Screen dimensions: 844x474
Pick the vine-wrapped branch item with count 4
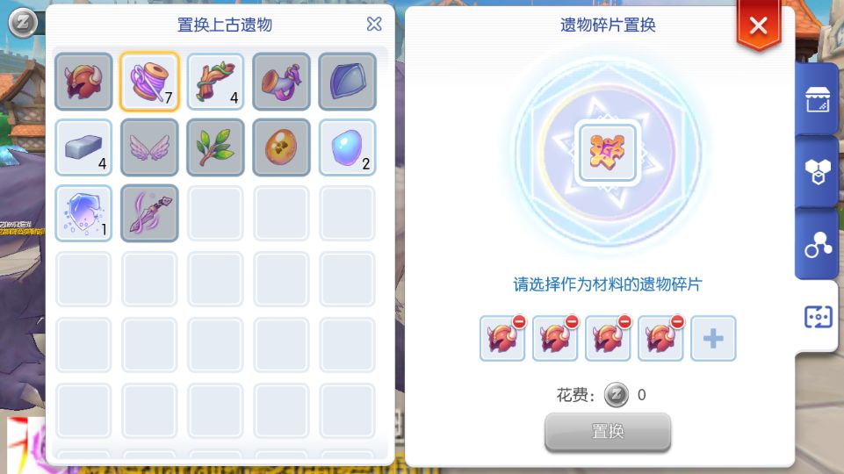pyautogui.click(x=215, y=82)
